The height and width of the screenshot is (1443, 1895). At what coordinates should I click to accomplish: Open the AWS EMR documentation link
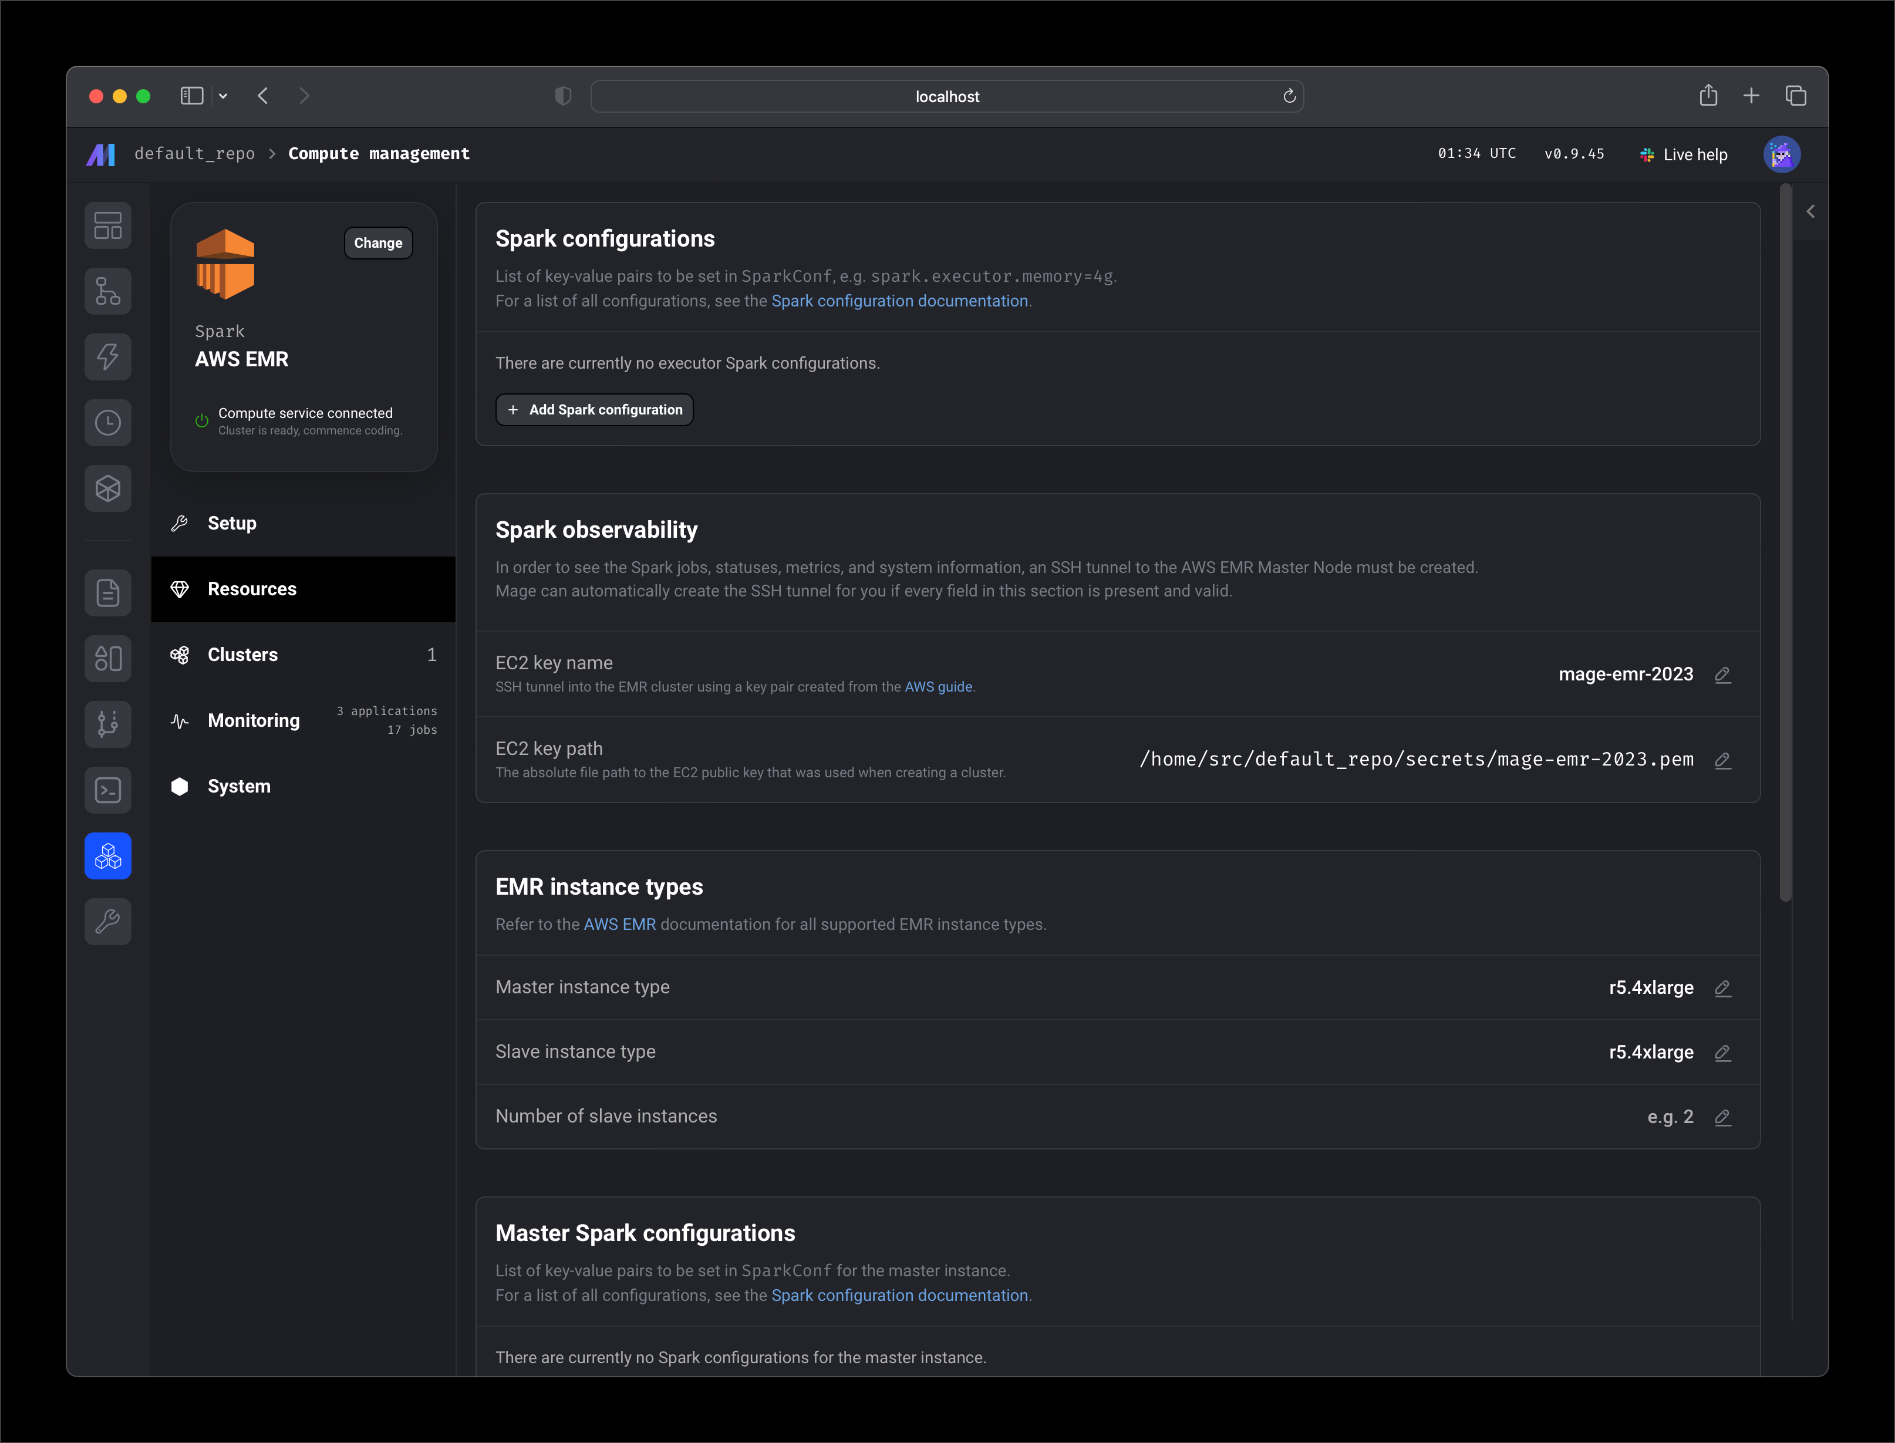click(x=619, y=924)
